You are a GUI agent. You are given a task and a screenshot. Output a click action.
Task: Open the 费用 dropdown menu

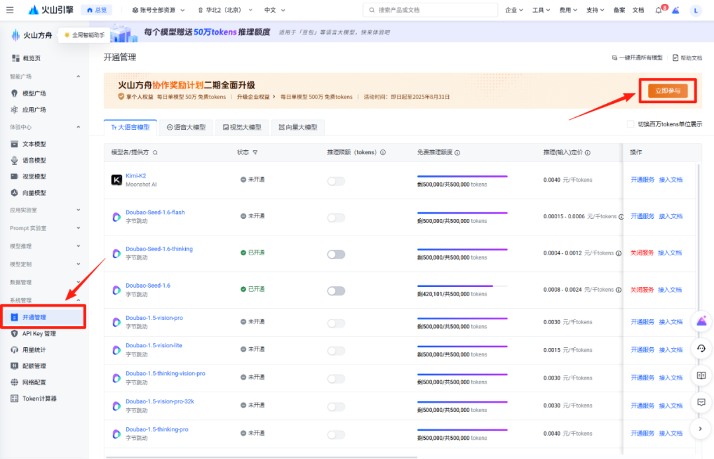pyautogui.click(x=568, y=10)
